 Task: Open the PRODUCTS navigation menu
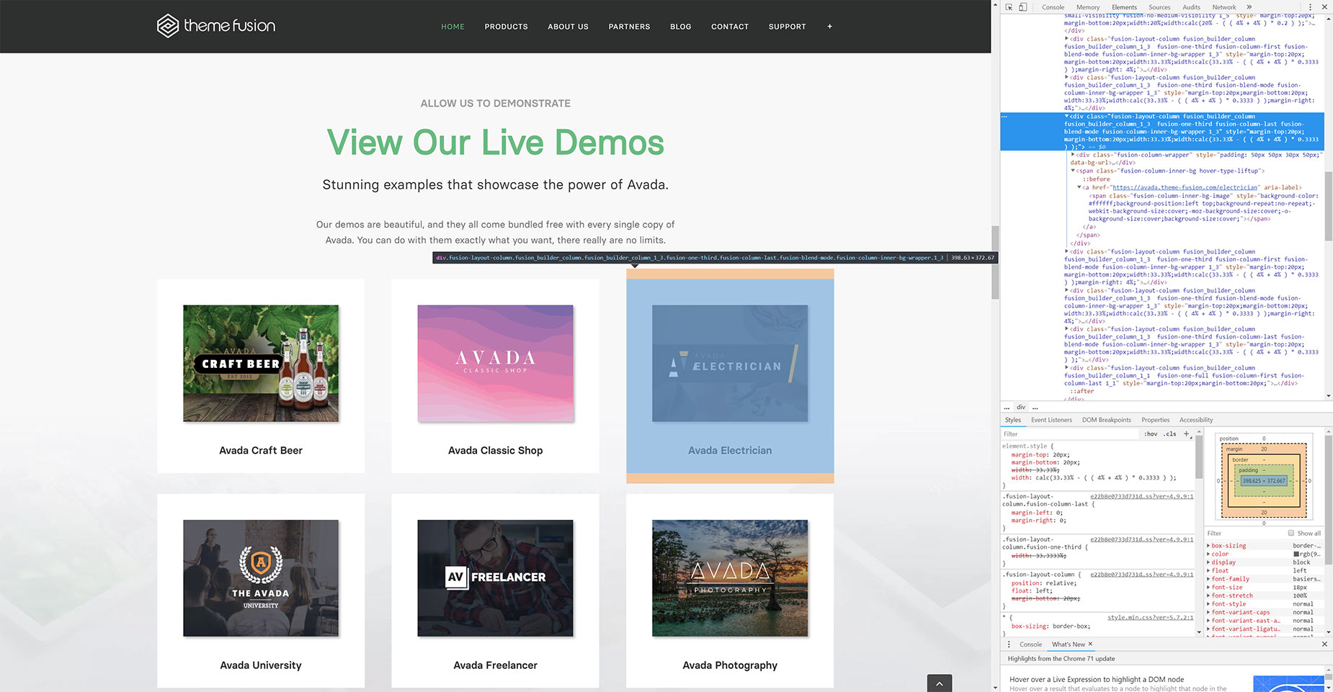506,27
